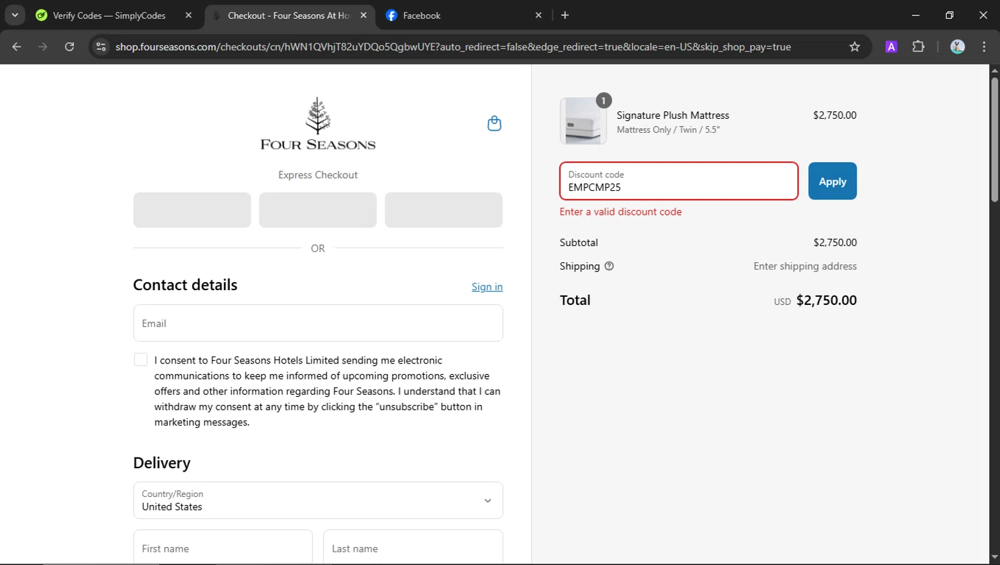Image resolution: width=1000 pixels, height=565 pixels.
Task: Tick the marketing consent checkbox
Action: point(141,360)
